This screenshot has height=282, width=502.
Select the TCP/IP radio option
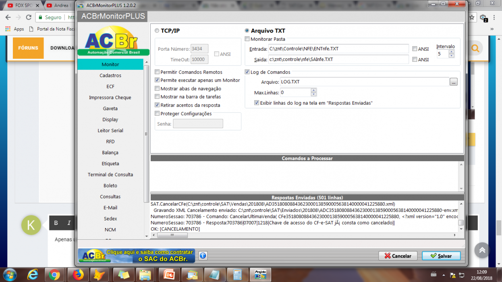(157, 31)
